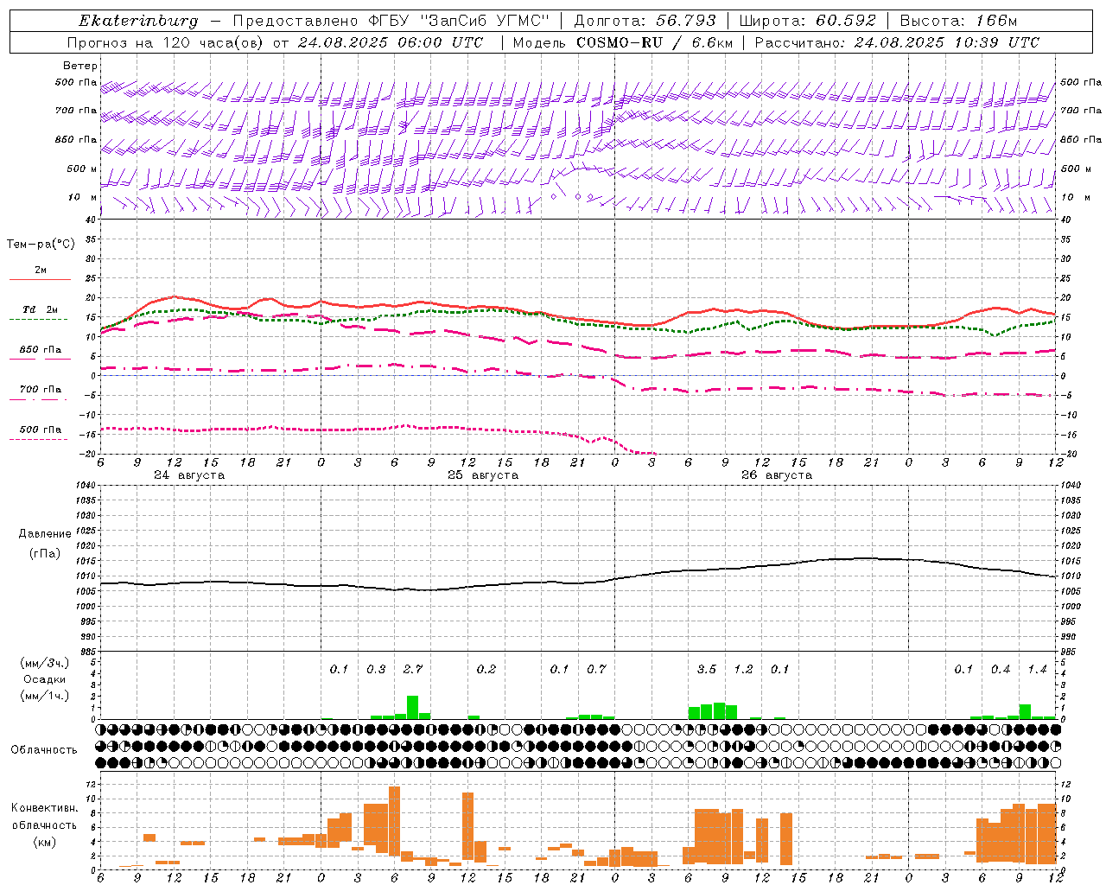Select the "(мм/3ч.)" unit label
The width and height of the screenshot is (1106, 885).
(x=45, y=663)
